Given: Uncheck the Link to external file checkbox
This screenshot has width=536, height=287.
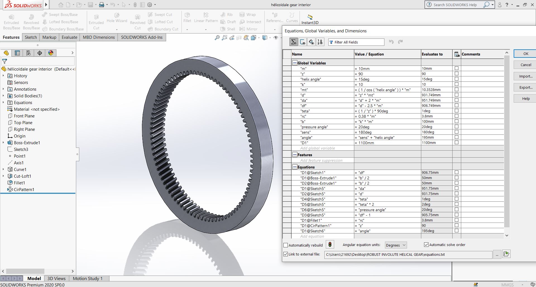Looking at the screenshot, I should pos(286,254).
